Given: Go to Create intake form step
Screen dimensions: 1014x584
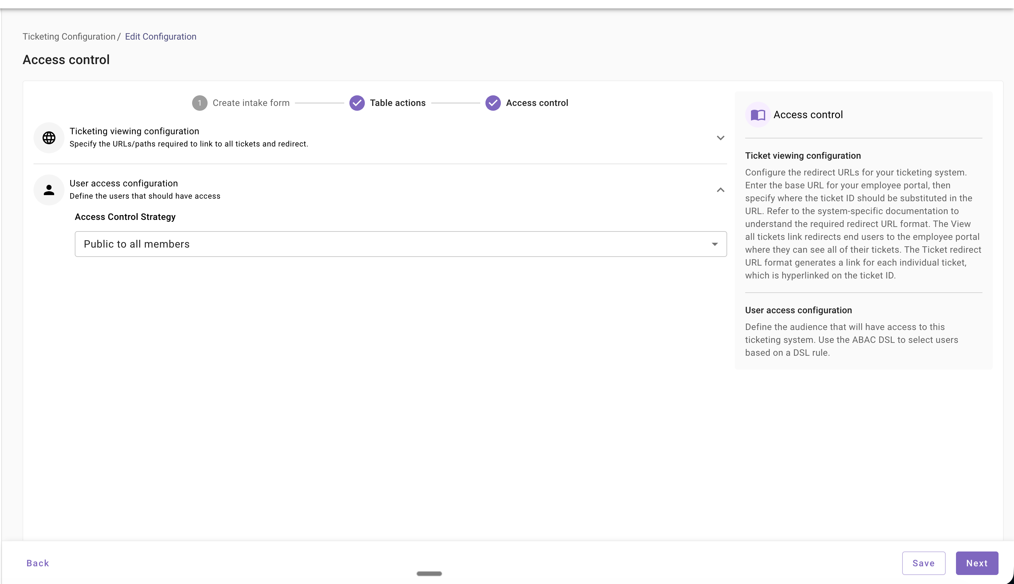Looking at the screenshot, I should click(x=251, y=103).
